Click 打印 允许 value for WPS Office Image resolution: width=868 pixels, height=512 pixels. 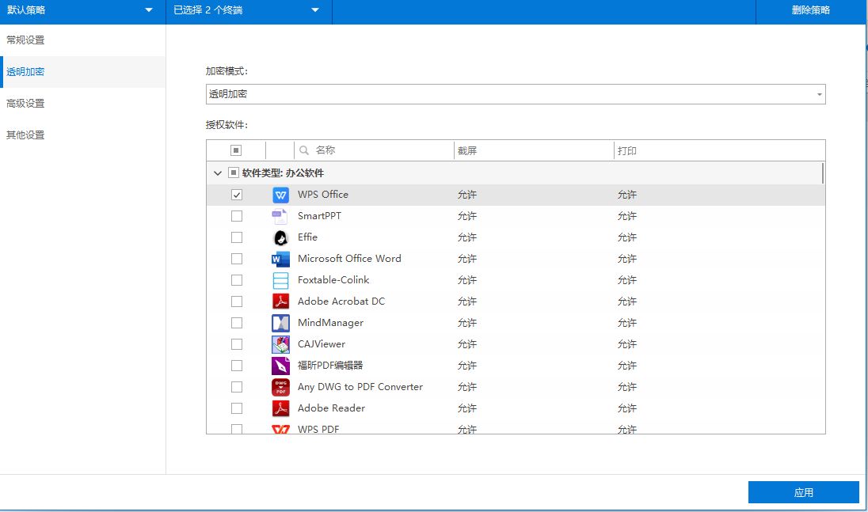tap(627, 195)
